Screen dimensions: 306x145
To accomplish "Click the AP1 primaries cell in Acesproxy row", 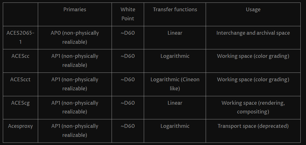I will point(75,131).
